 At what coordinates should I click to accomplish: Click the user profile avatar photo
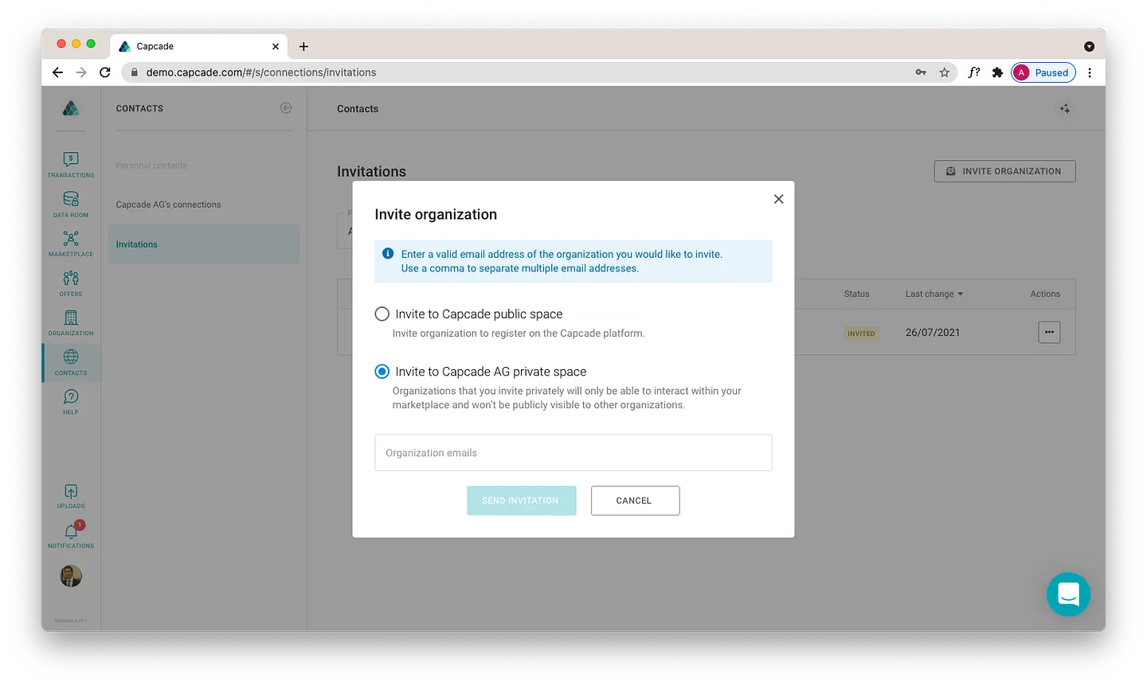click(71, 576)
